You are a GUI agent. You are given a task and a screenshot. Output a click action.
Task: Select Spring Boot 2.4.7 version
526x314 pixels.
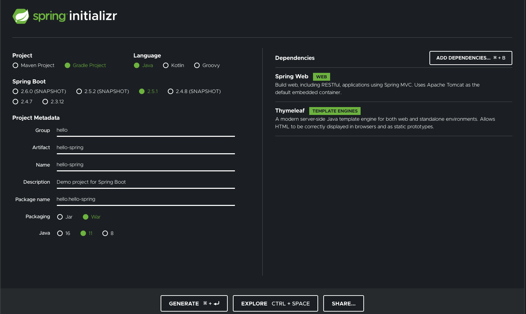coord(15,102)
